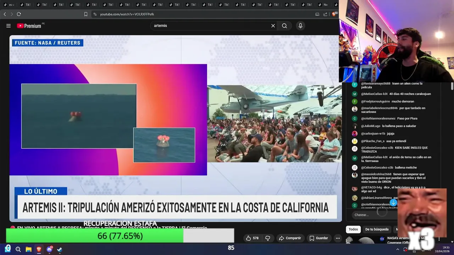Start voice search with the microphone
Screen dimensions: 454x255
[x=300, y=26]
